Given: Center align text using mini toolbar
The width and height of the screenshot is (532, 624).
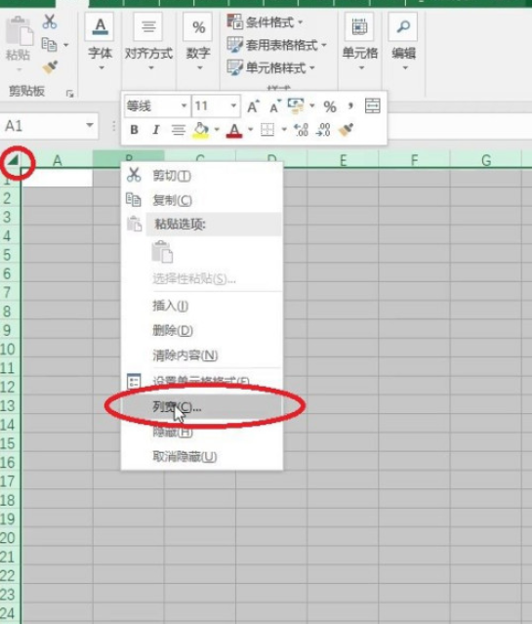Looking at the screenshot, I should 178,130.
